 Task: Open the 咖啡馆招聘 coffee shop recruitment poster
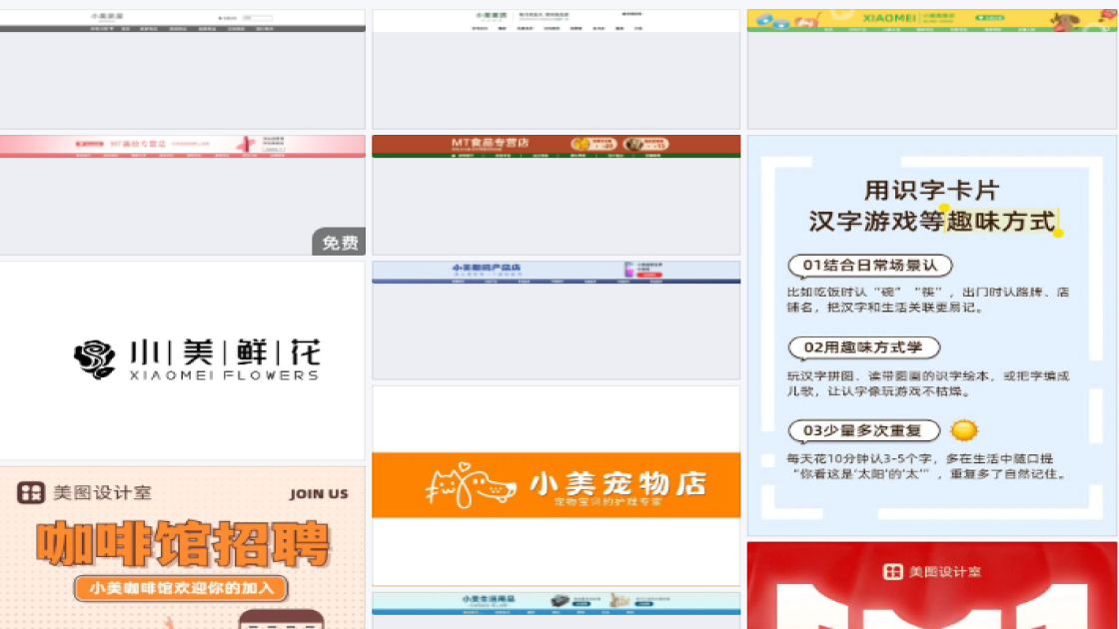182,548
